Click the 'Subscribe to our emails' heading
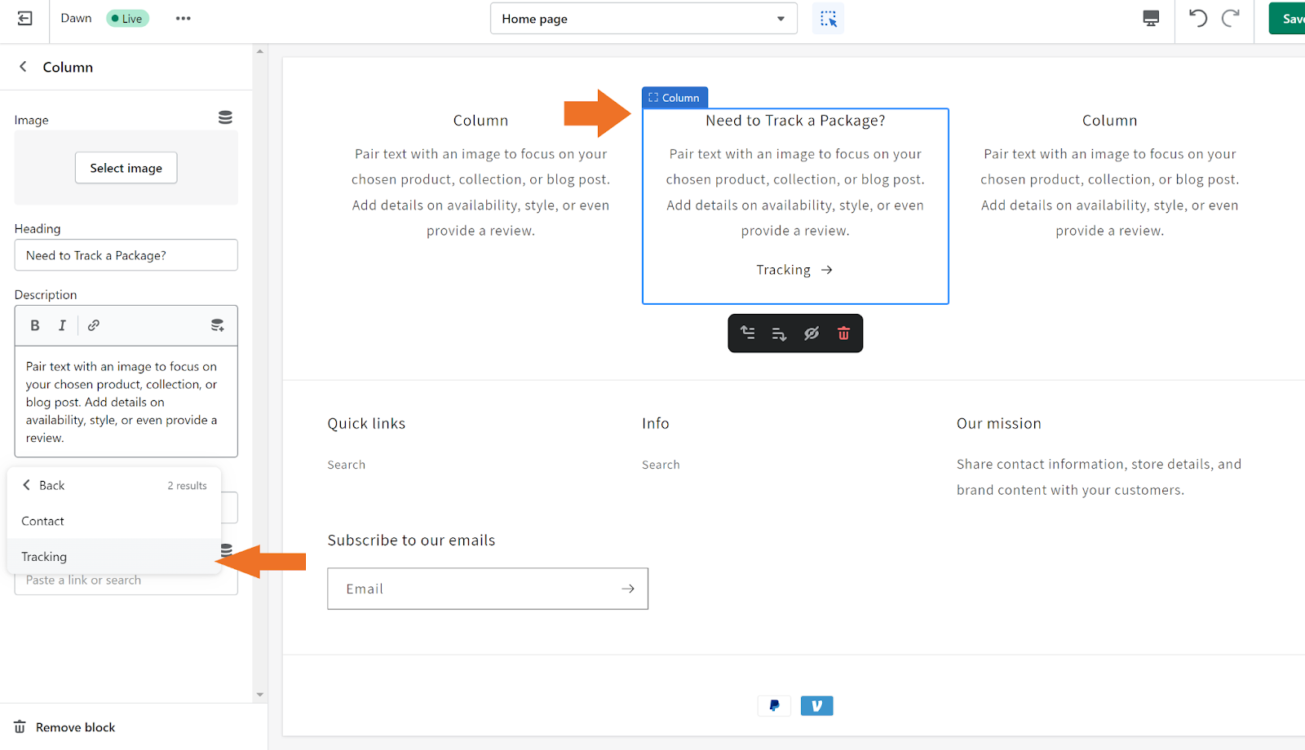The width and height of the screenshot is (1305, 750). tap(411, 540)
